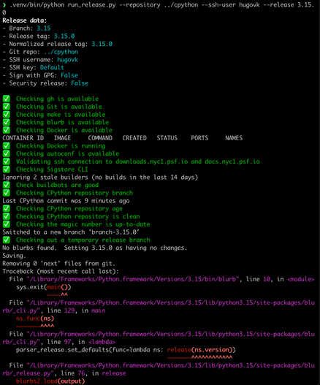
Task: Click the 'ns.func(ns)' code line
Action: (35, 319)
